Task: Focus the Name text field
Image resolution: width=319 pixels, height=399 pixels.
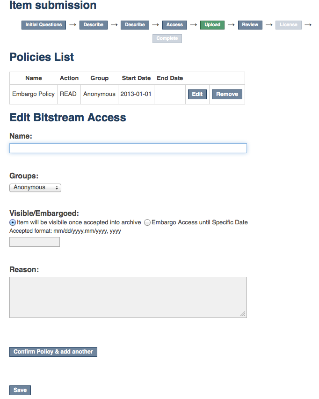Action: click(x=128, y=148)
